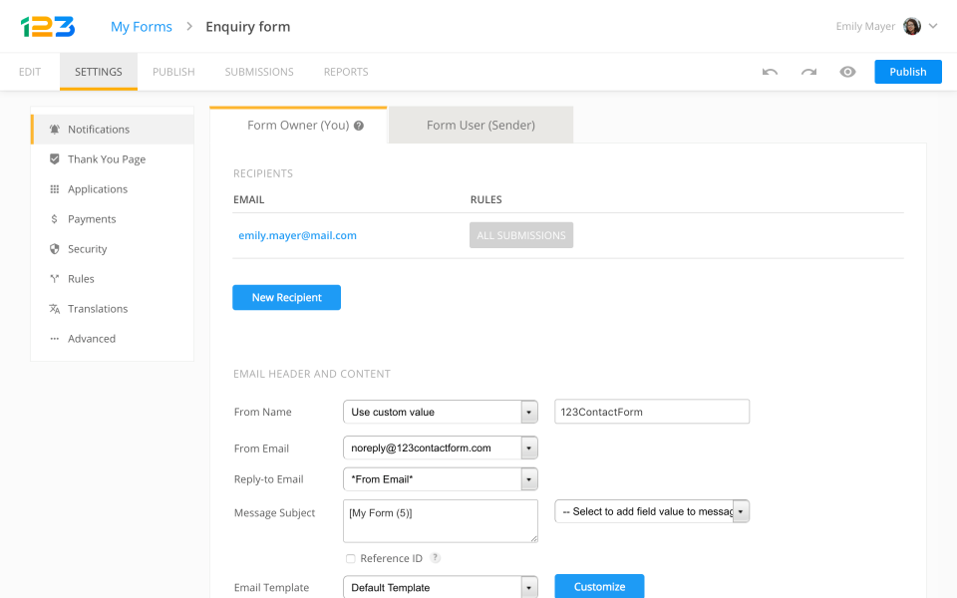
Task: Click the 123 Form Builder logo
Action: pyautogui.click(x=48, y=27)
